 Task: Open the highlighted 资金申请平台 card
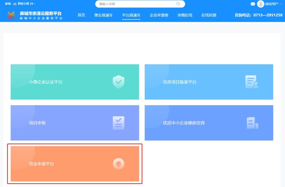pos(75,164)
